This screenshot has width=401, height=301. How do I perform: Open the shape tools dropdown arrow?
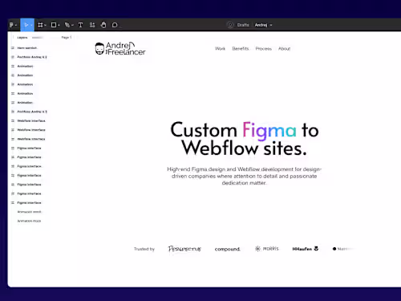(59, 25)
